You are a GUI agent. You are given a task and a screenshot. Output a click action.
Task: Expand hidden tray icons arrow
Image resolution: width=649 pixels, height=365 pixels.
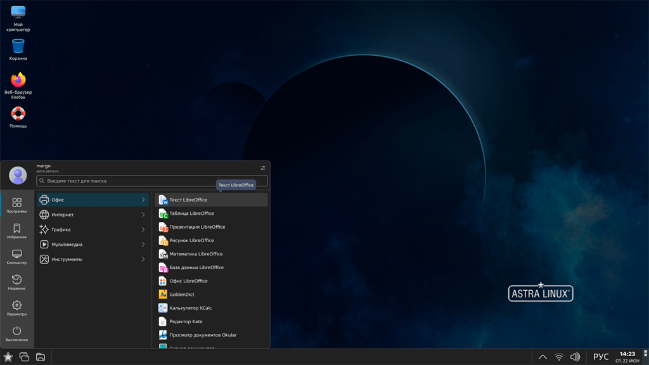(543, 357)
